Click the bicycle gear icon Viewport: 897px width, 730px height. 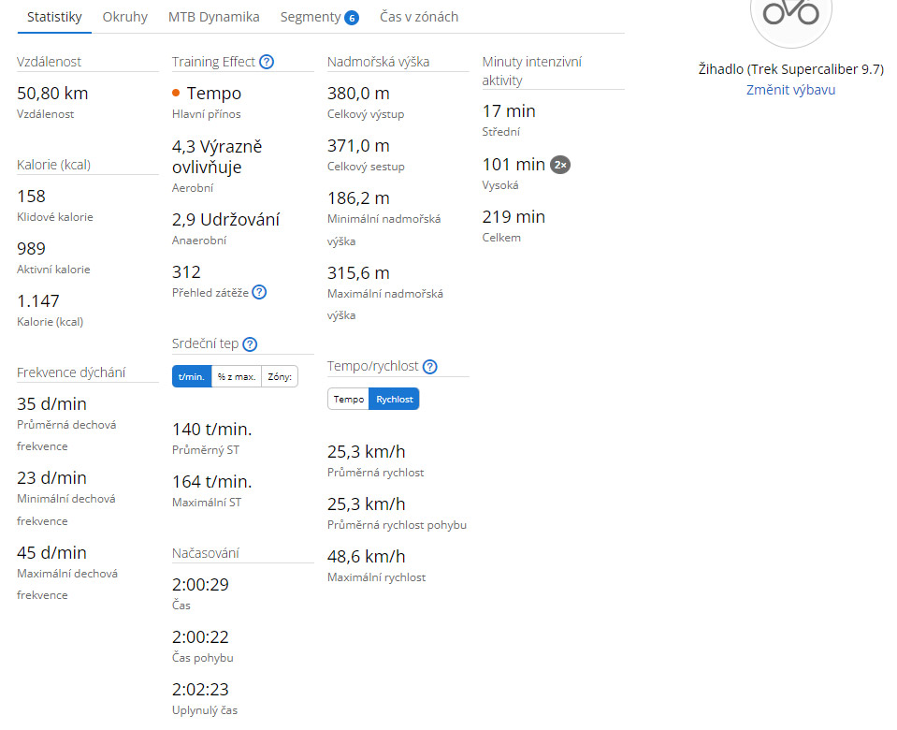pyautogui.click(x=791, y=14)
